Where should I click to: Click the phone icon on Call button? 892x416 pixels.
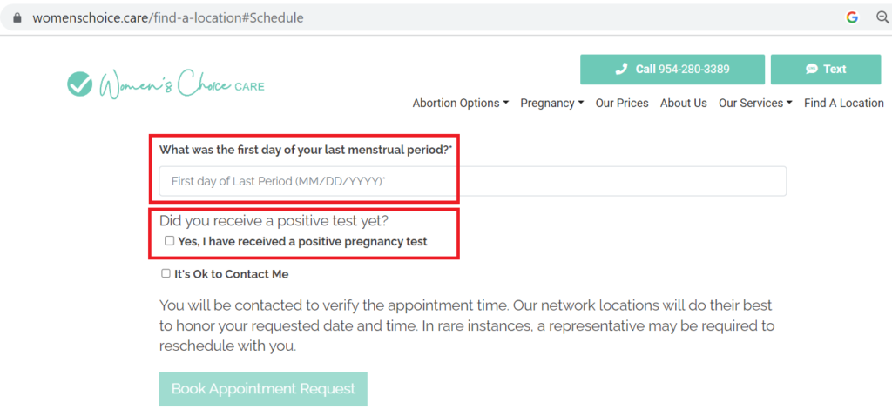point(621,70)
